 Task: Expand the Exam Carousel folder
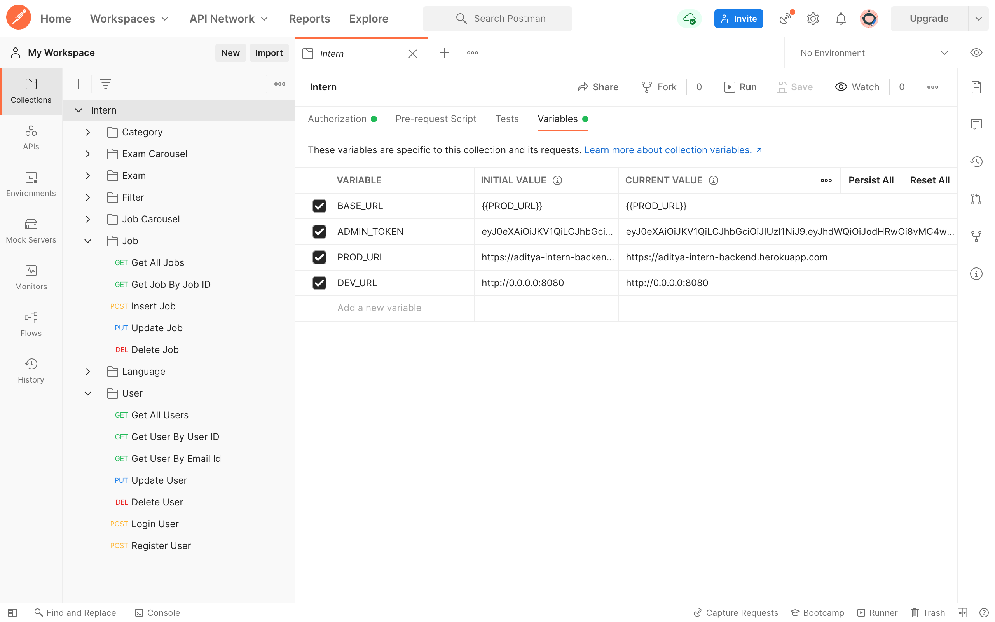[x=87, y=154]
